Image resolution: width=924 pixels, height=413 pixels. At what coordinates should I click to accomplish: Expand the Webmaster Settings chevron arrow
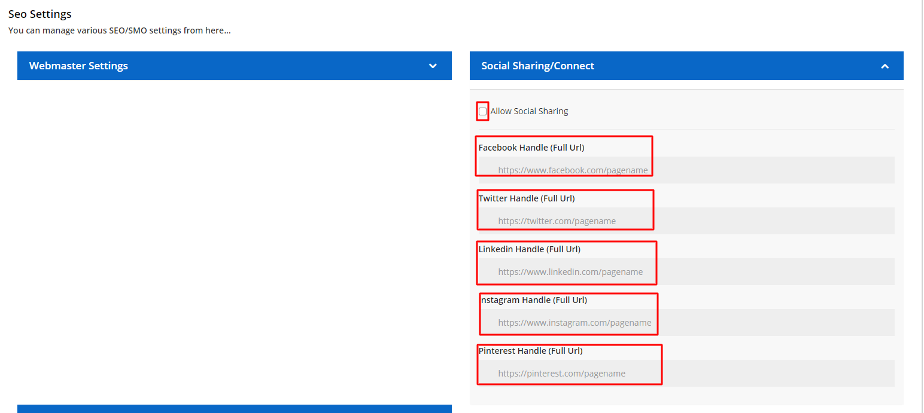433,66
